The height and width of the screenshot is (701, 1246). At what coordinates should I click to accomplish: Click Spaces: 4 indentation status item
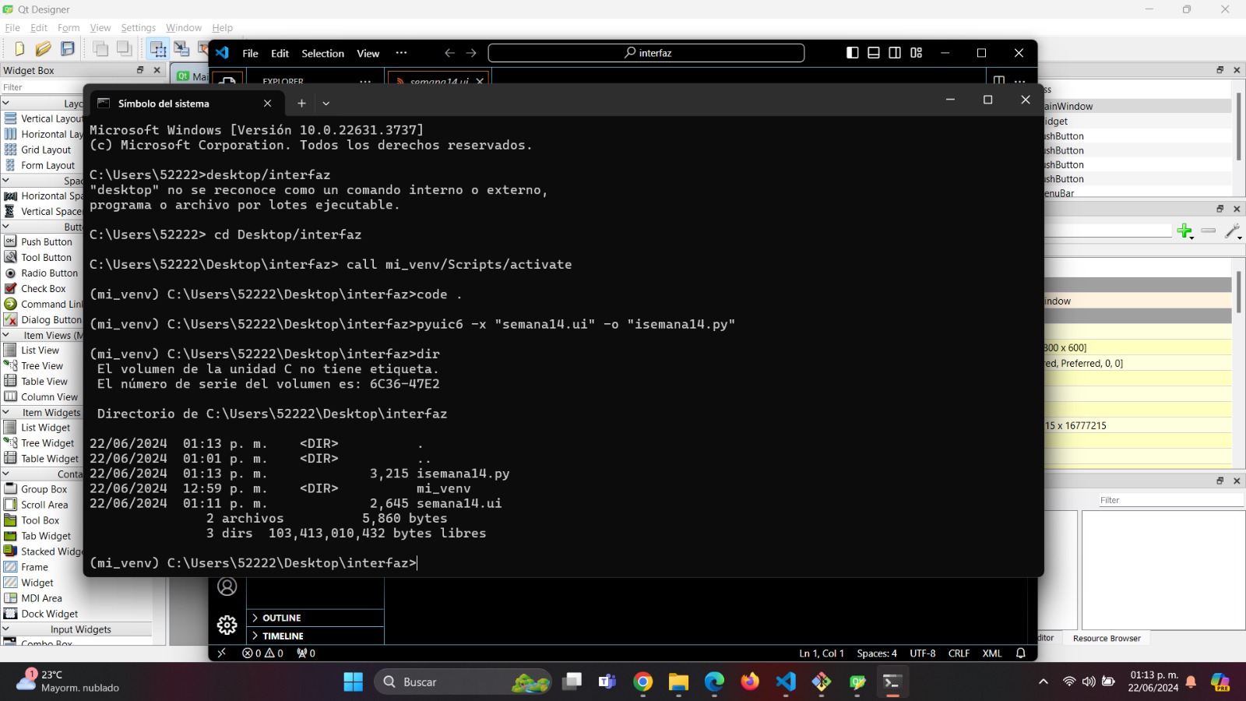pos(877,653)
